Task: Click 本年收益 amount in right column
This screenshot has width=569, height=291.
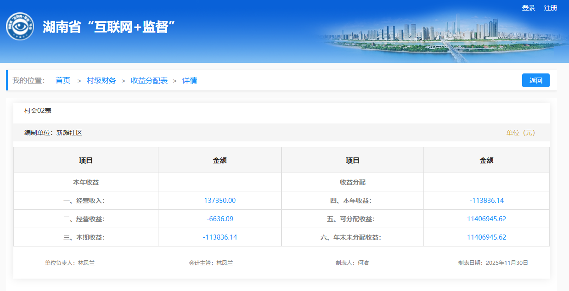Action: (x=486, y=201)
